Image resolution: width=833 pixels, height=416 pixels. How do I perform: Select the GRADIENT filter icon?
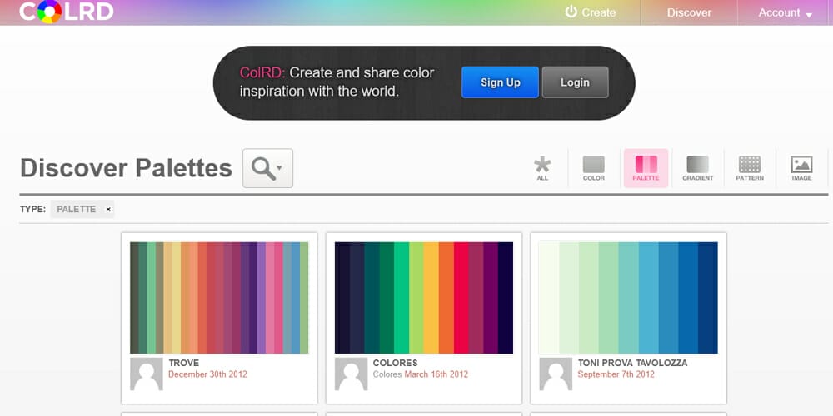click(x=697, y=168)
